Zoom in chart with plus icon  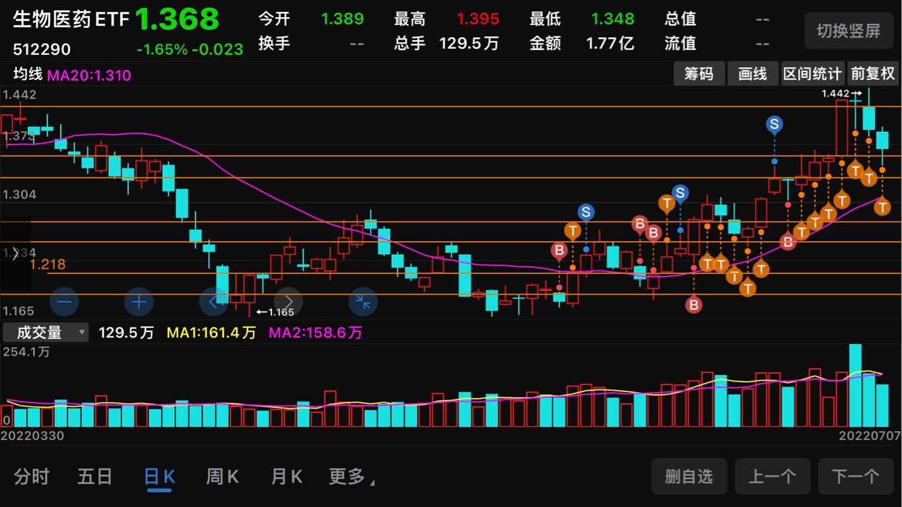point(139,302)
